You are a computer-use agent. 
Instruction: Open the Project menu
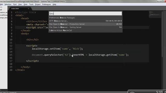coord(38,4)
